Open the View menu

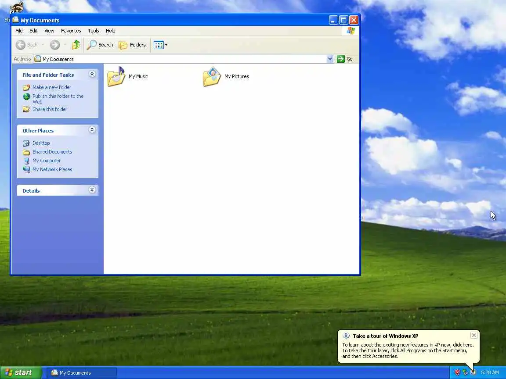(49, 31)
